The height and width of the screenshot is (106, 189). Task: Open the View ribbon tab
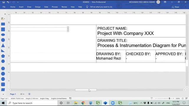click(73, 7)
